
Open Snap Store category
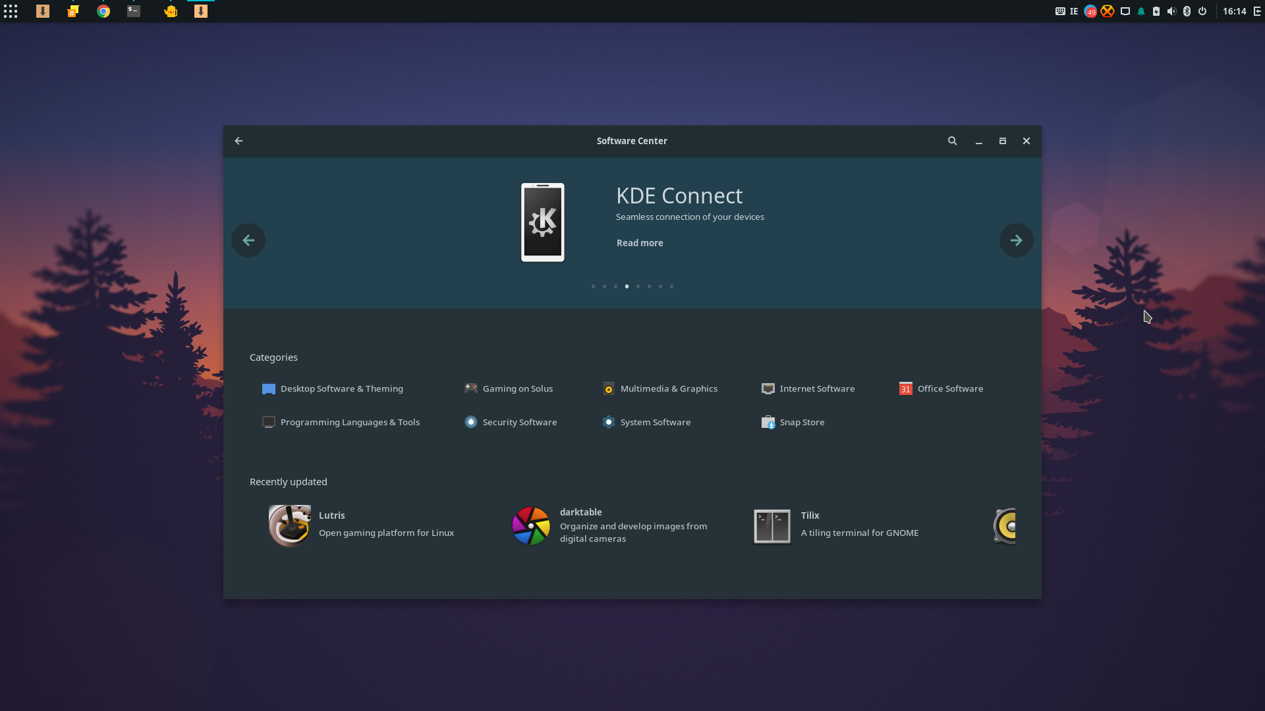click(x=793, y=422)
